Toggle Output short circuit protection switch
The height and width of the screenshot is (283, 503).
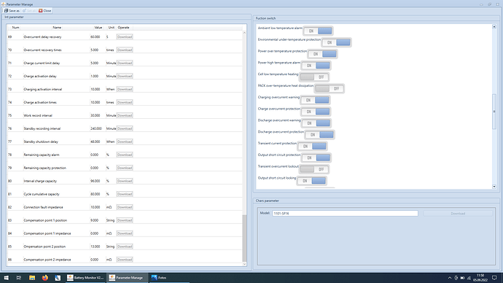[316, 158]
